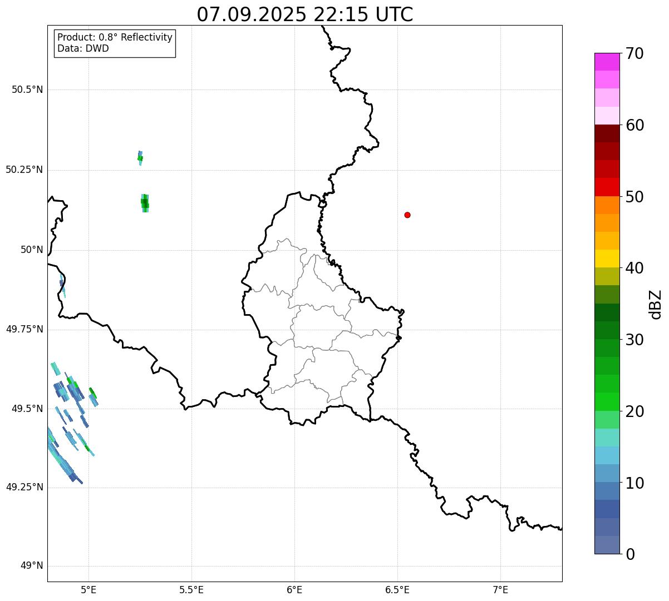The image size is (669, 601).
Task: Click the 5.5°E longitude label
Action: click(x=191, y=589)
